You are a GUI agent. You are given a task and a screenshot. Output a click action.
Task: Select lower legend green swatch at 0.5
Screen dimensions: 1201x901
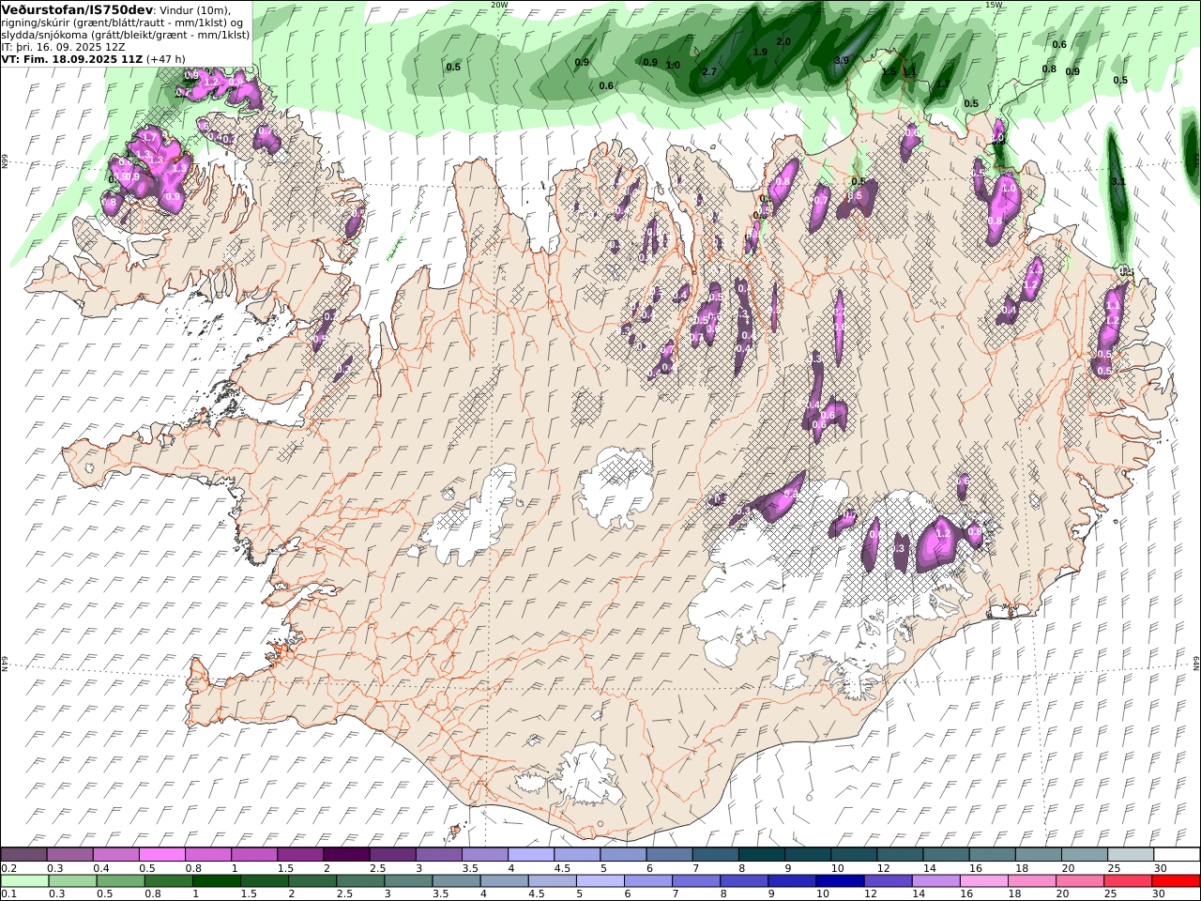[120, 881]
